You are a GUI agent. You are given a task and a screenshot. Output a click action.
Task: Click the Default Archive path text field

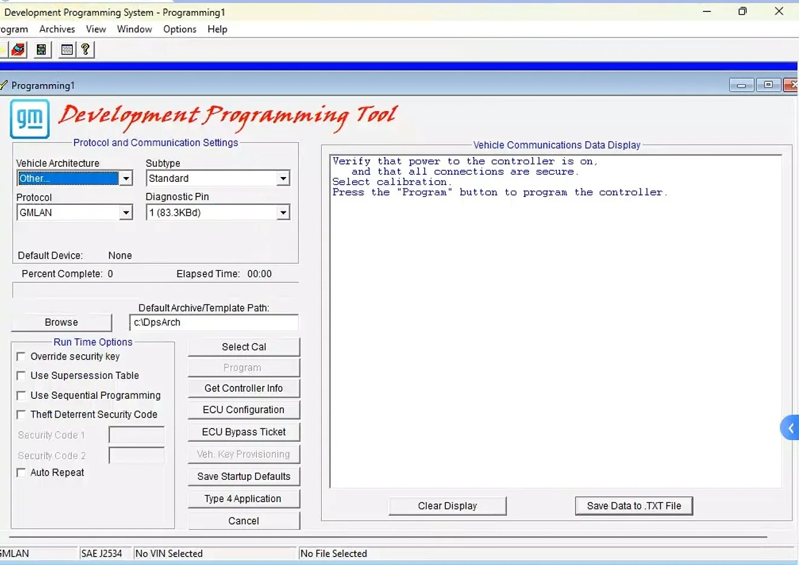click(214, 323)
